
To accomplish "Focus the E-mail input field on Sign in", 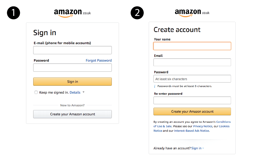I will point(72,50).
